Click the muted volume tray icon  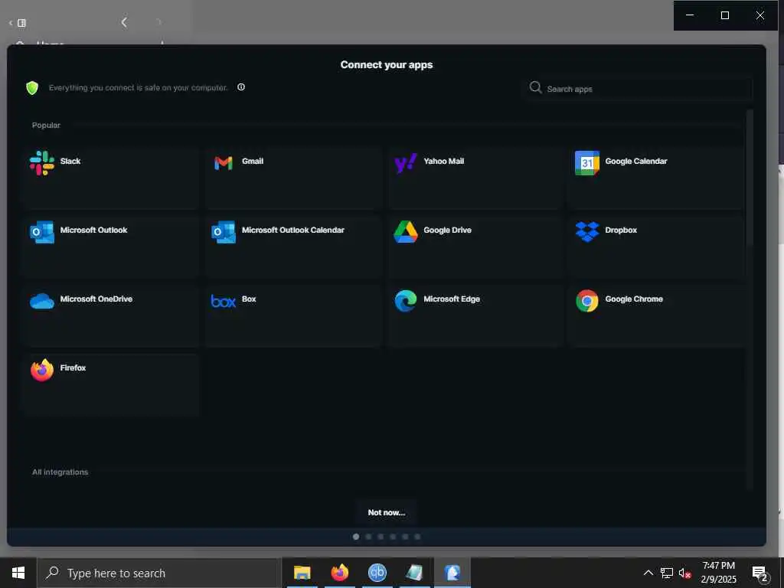point(684,573)
